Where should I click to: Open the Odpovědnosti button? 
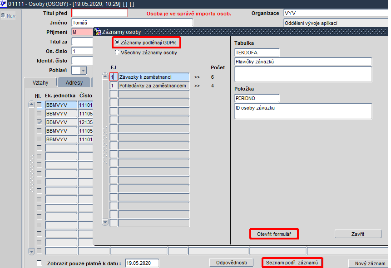(232, 263)
